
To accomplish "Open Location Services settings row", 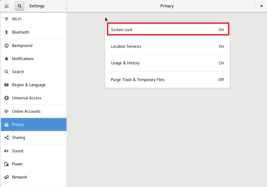I will (x=167, y=46).
